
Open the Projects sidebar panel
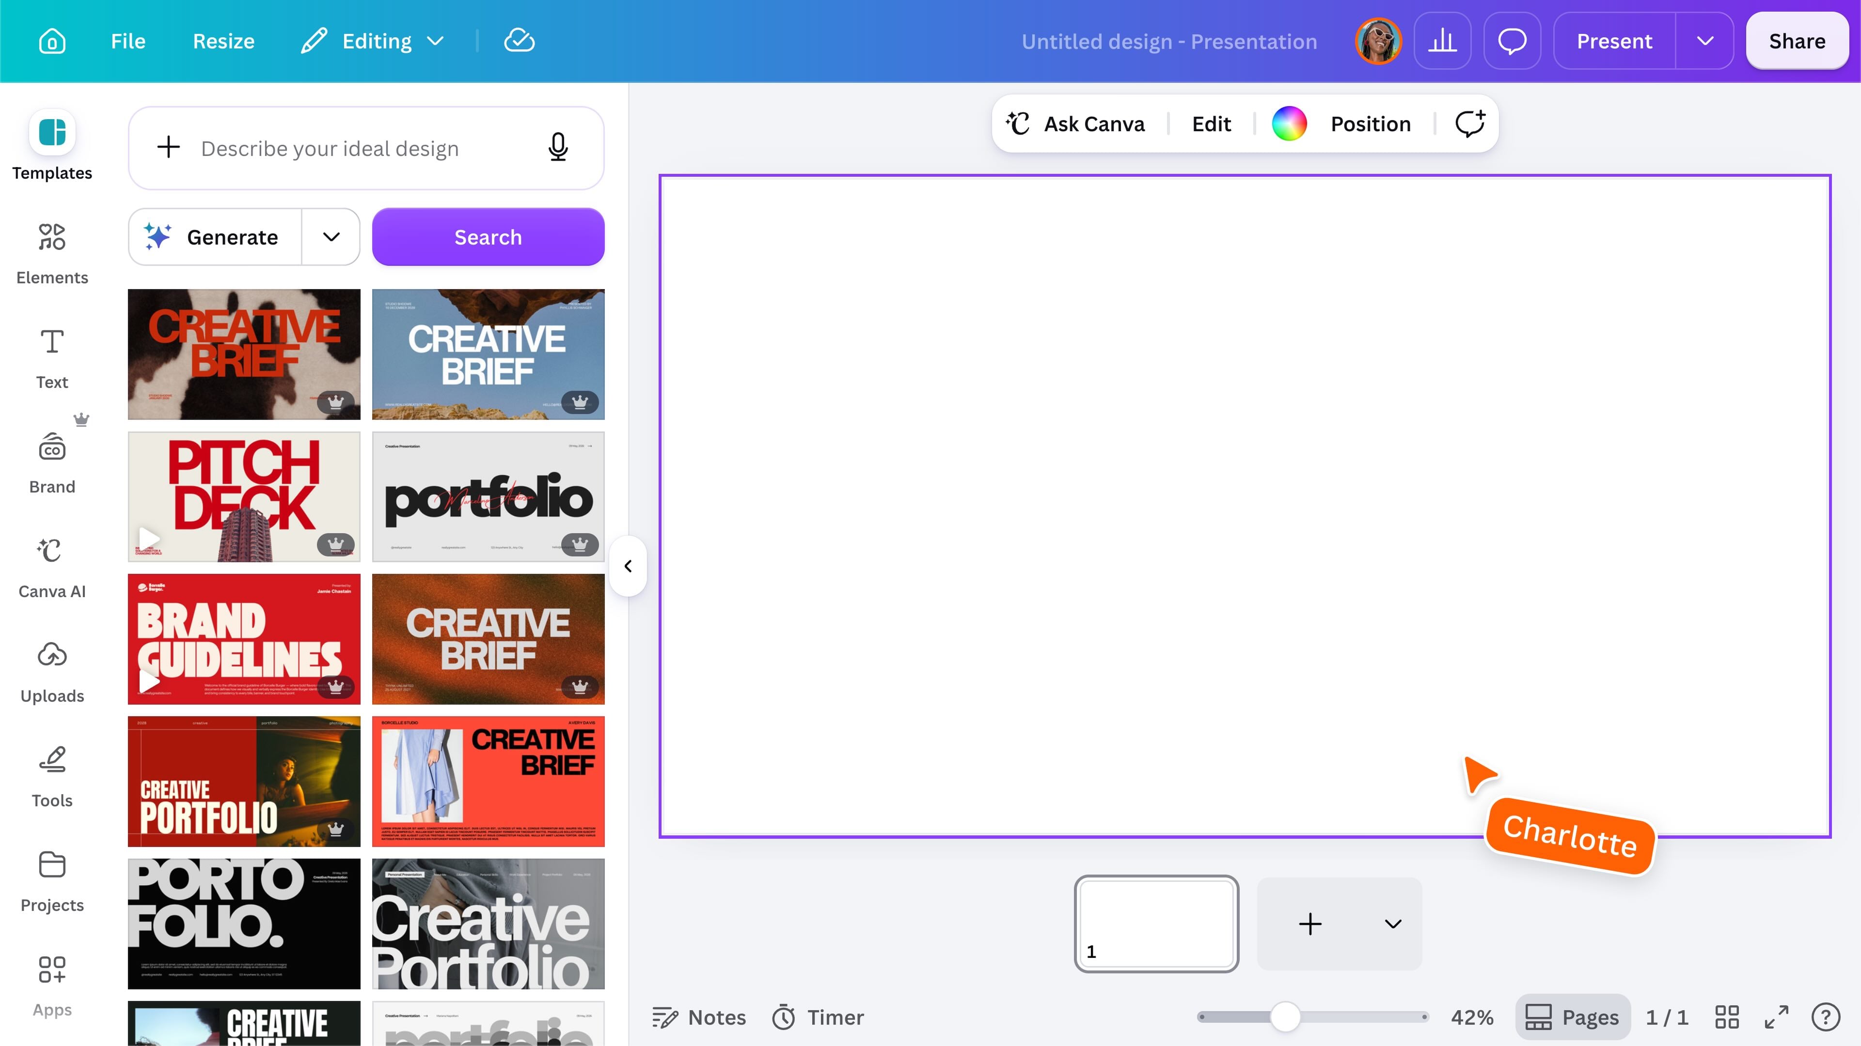tap(52, 881)
